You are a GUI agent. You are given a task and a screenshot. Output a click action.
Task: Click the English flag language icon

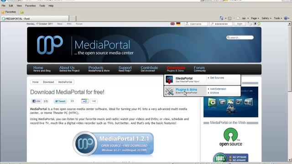(x=172, y=24)
